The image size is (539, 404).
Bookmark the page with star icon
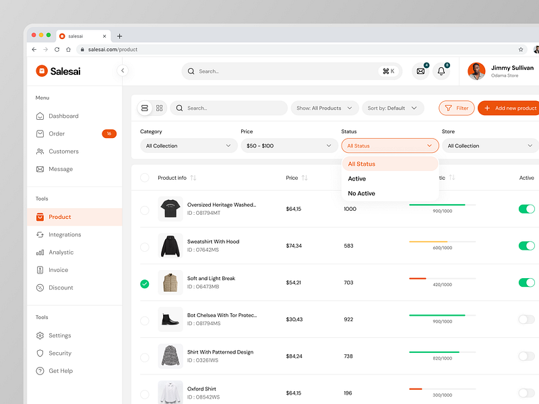pyautogui.click(x=521, y=49)
